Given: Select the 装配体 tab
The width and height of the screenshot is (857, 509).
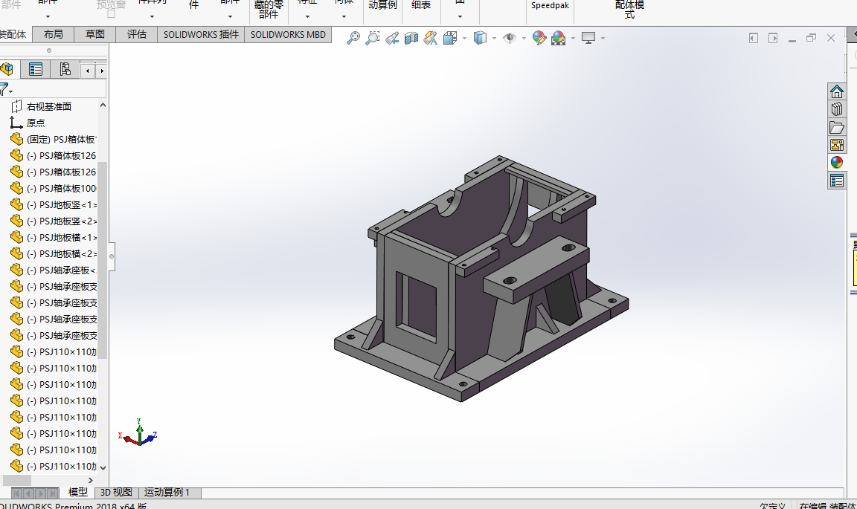Looking at the screenshot, I should tap(13, 34).
